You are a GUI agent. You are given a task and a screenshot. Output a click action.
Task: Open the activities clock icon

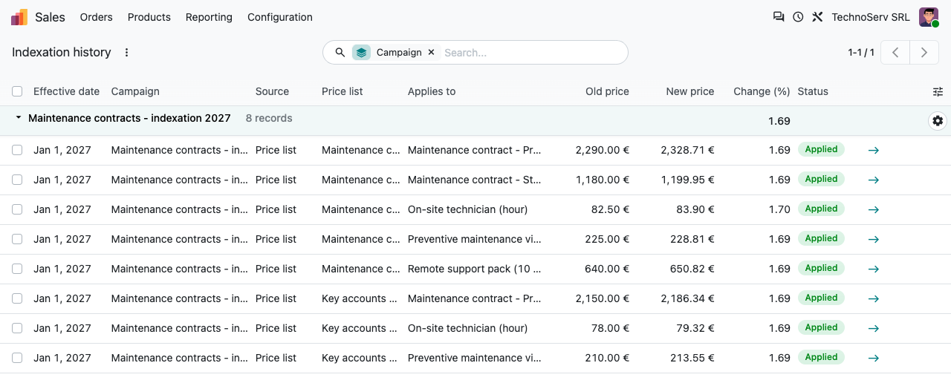(798, 16)
